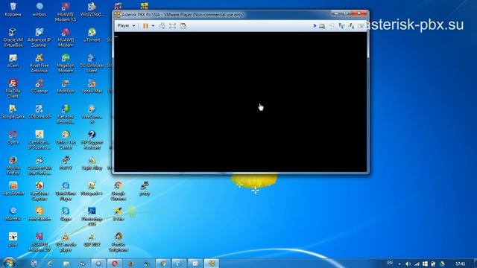
Task: Select the Mozilla Firefox desktop icon
Action: 13,165
